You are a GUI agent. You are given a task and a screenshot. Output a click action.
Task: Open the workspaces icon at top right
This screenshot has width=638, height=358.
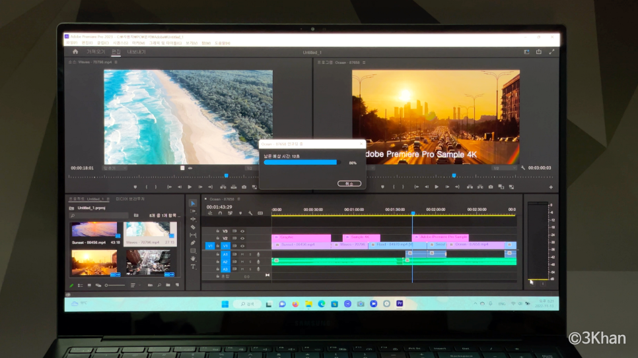pos(526,51)
